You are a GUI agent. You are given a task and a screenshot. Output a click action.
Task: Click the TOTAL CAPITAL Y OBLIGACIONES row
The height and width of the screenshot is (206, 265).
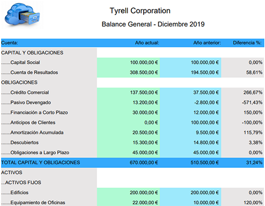[x=132, y=163]
